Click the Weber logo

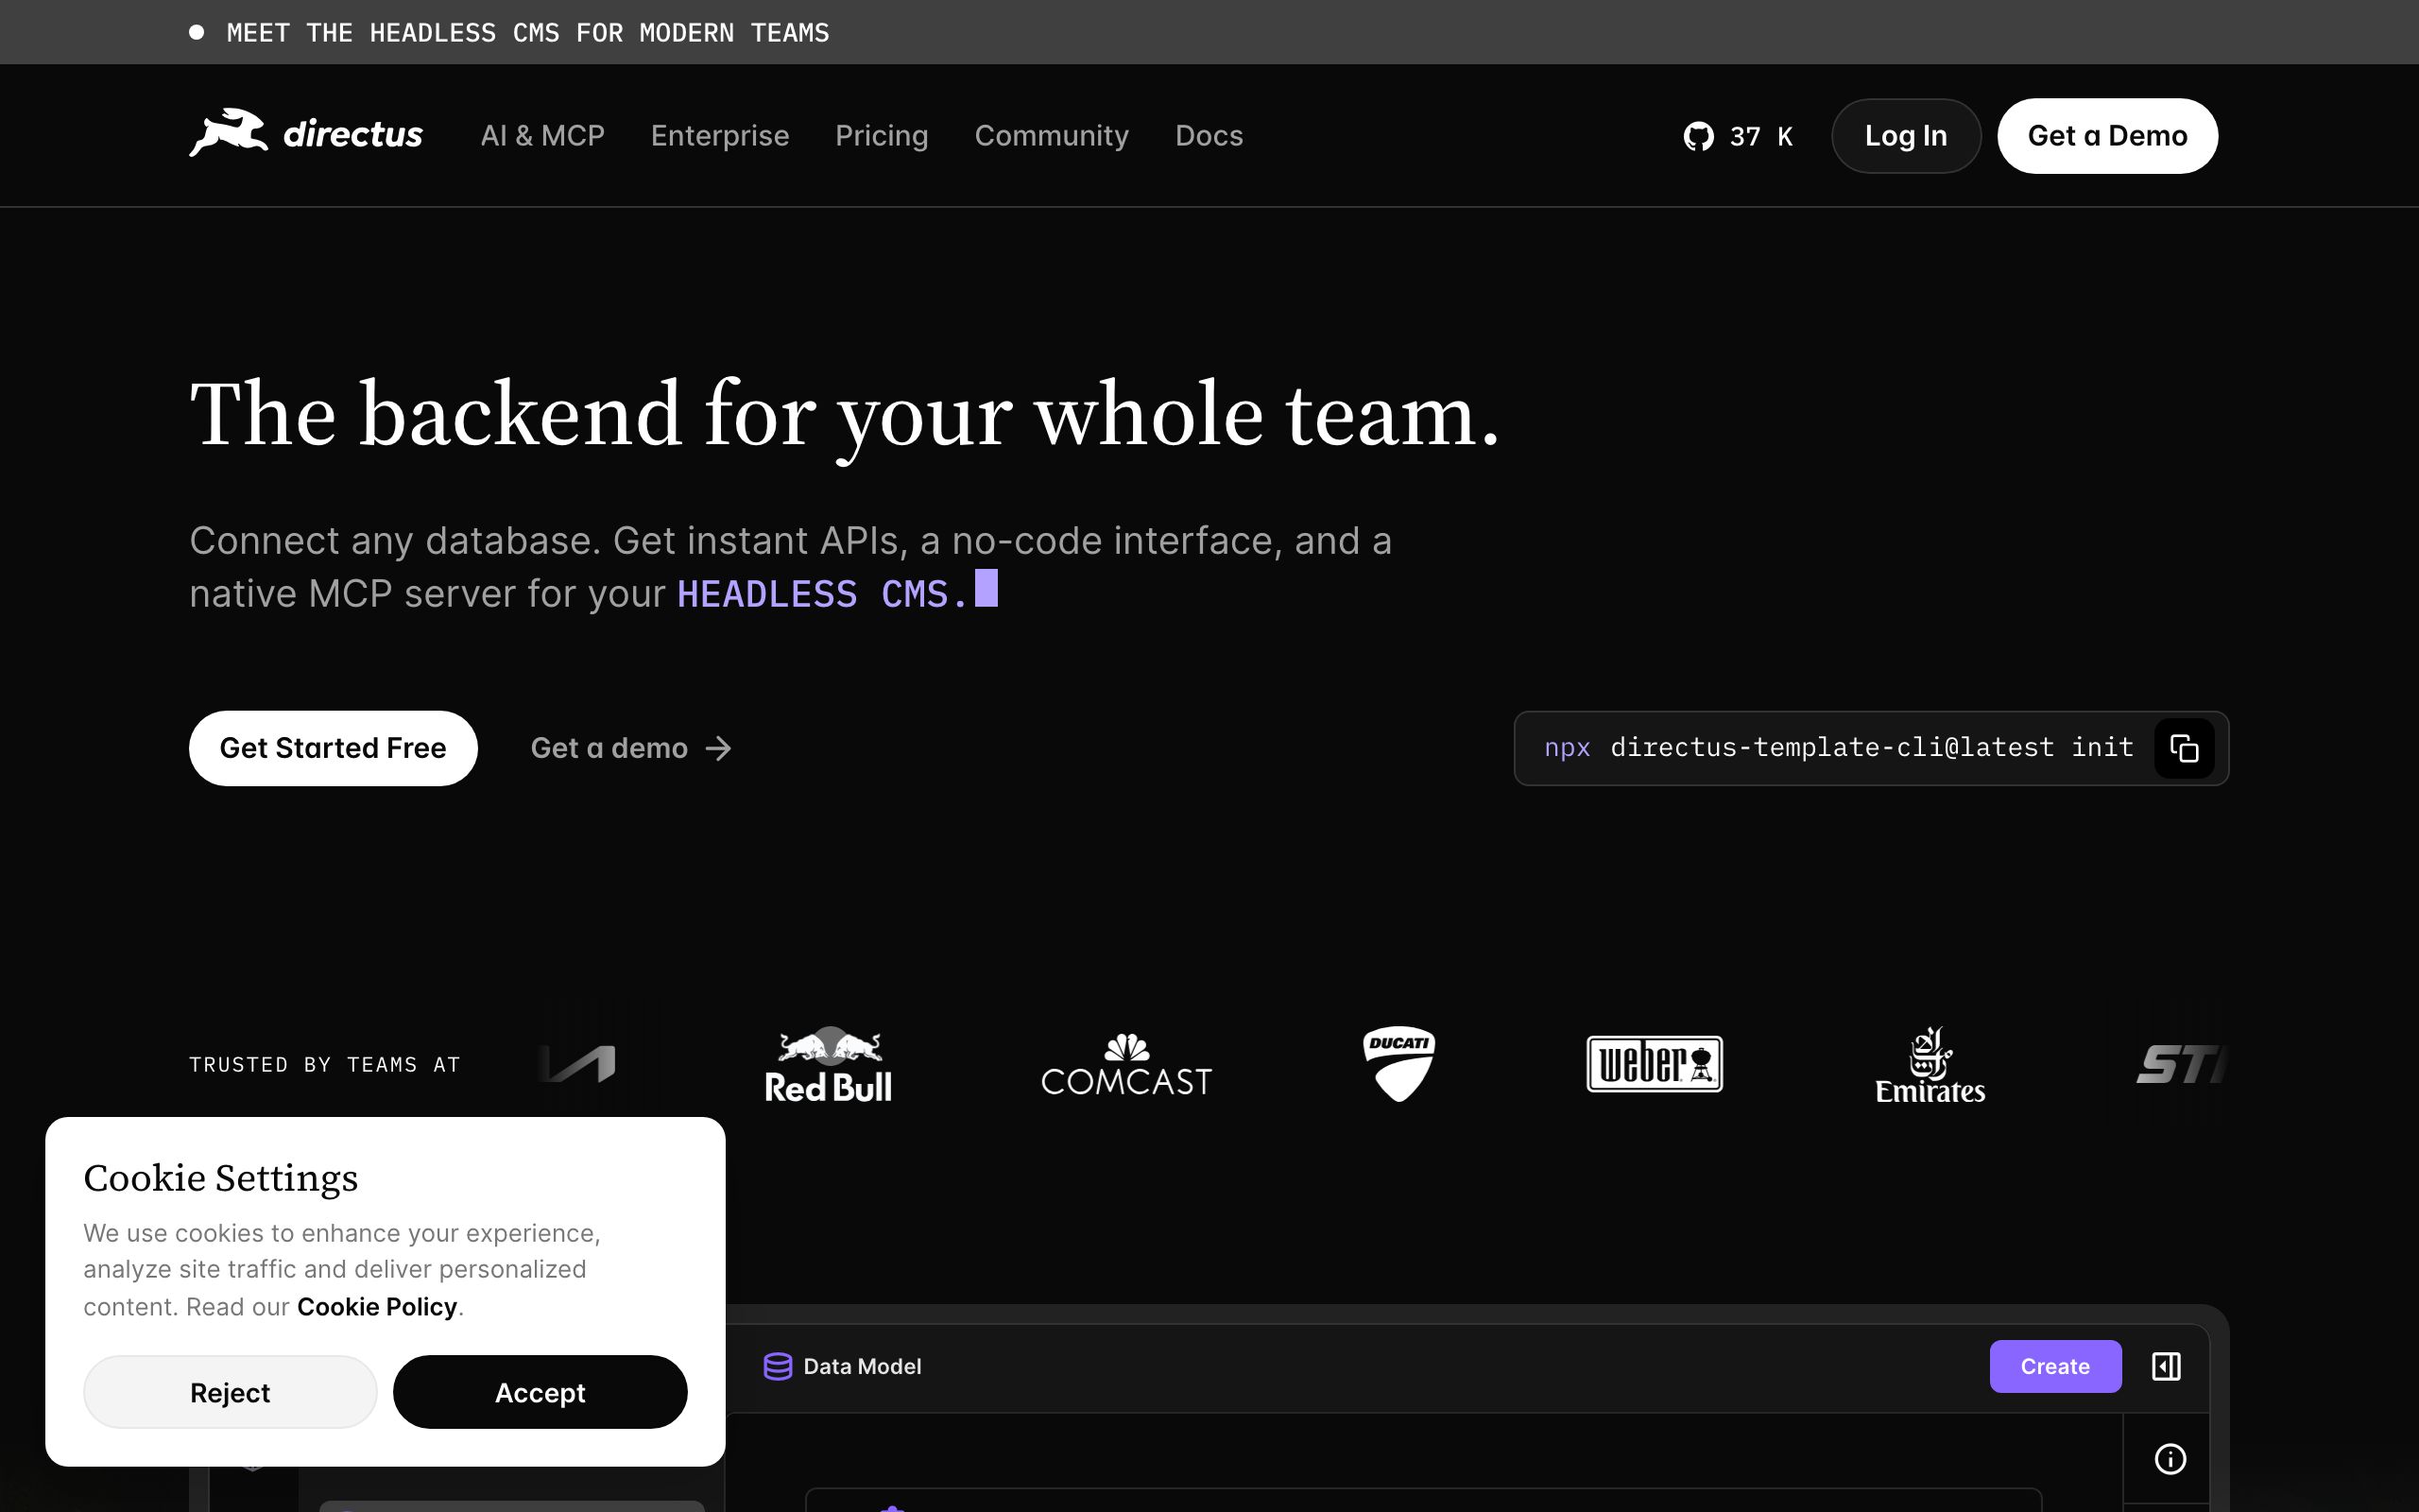tap(1655, 1064)
